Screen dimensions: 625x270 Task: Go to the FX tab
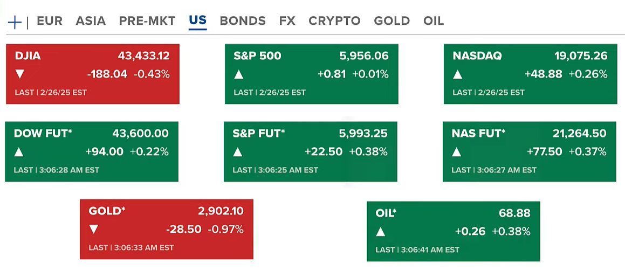pyautogui.click(x=287, y=21)
